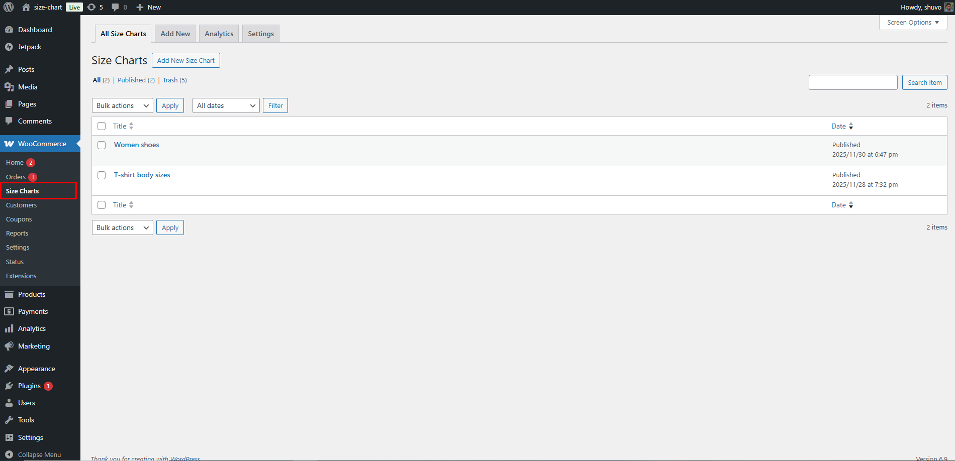Open Coupons in WooCommerce submenu
The height and width of the screenshot is (461, 955).
click(19, 219)
